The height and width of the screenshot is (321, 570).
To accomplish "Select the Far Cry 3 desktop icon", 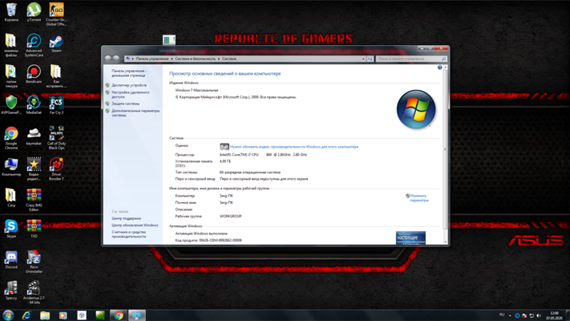I will coord(56,105).
